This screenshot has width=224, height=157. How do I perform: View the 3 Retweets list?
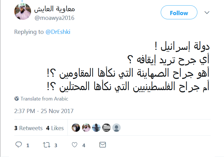coord(29,128)
